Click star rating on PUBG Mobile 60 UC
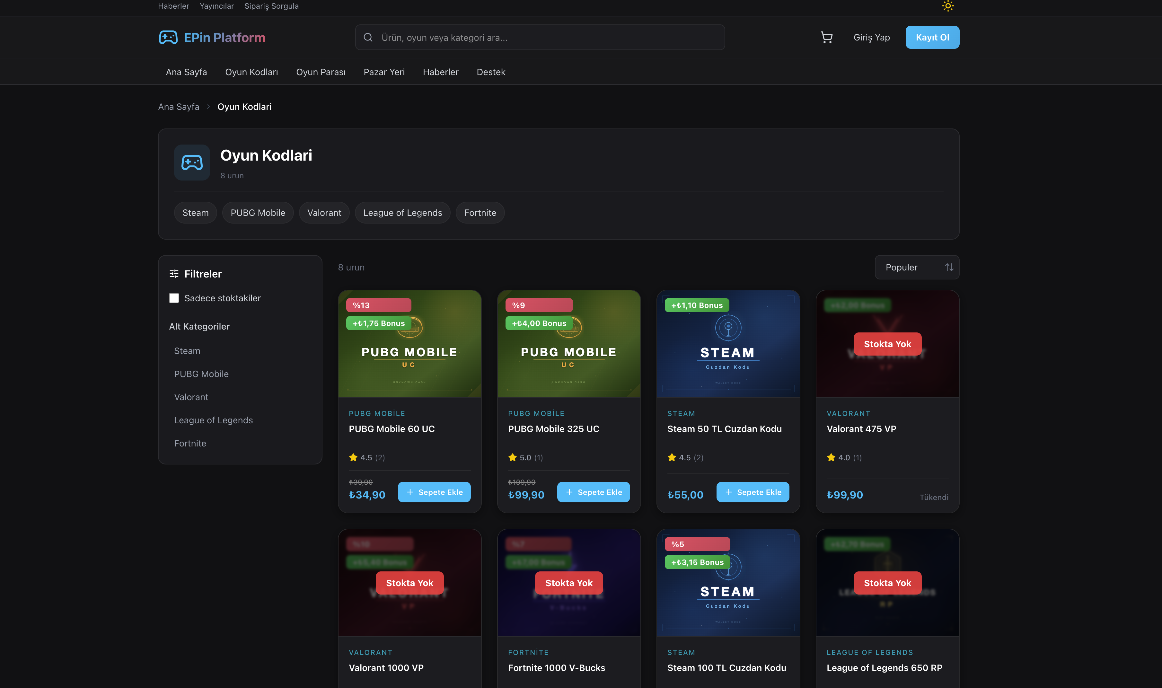 tap(353, 458)
